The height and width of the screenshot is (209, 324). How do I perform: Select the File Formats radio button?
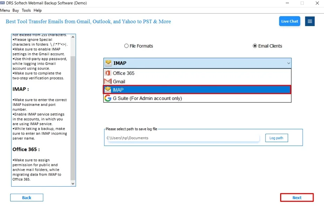pos(126,46)
